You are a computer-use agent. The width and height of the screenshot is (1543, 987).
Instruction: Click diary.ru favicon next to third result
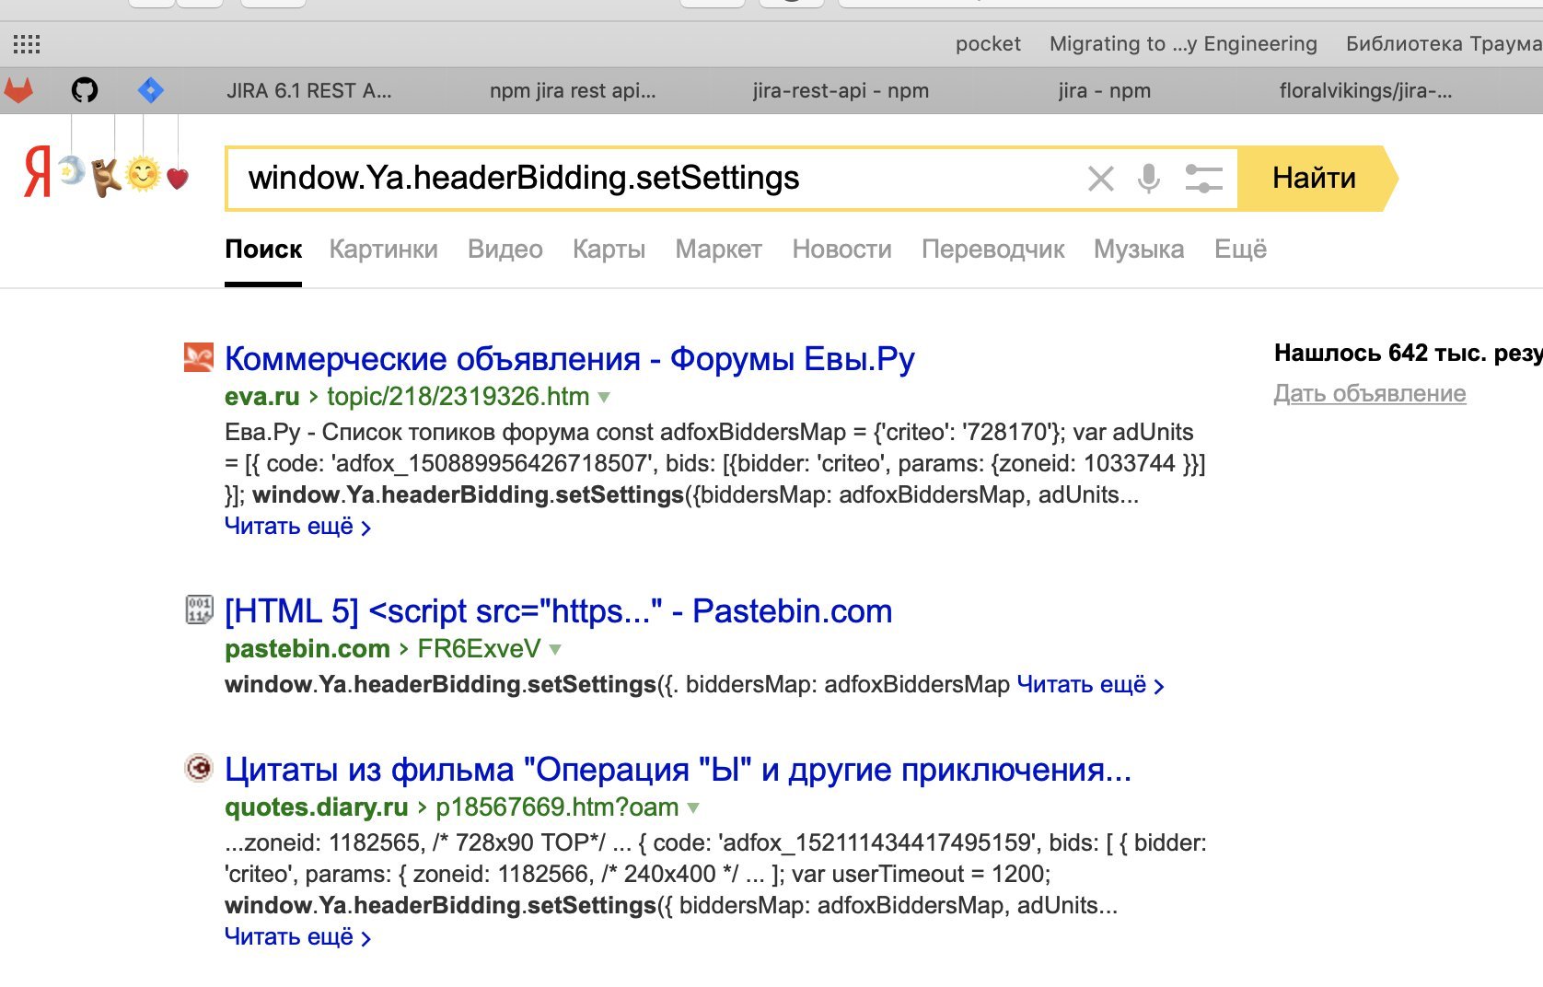pyautogui.click(x=199, y=768)
